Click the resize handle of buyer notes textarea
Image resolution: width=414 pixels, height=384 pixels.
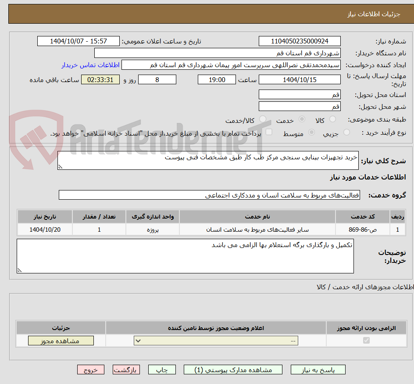[x=20, y=270]
